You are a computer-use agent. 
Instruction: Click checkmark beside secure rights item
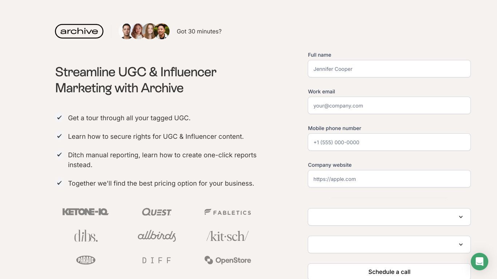tap(59, 136)
